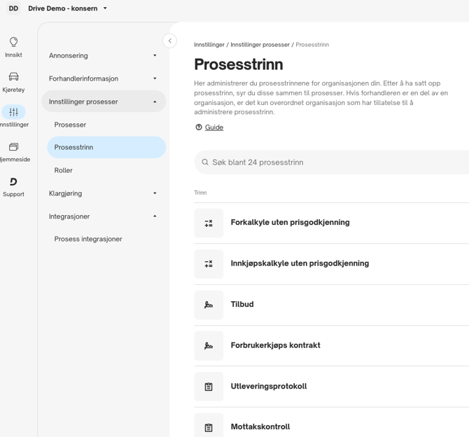This screenshot has width=469, height=437.
Task: Expand the Klargjøring menu section
Action: click(104, 193)
